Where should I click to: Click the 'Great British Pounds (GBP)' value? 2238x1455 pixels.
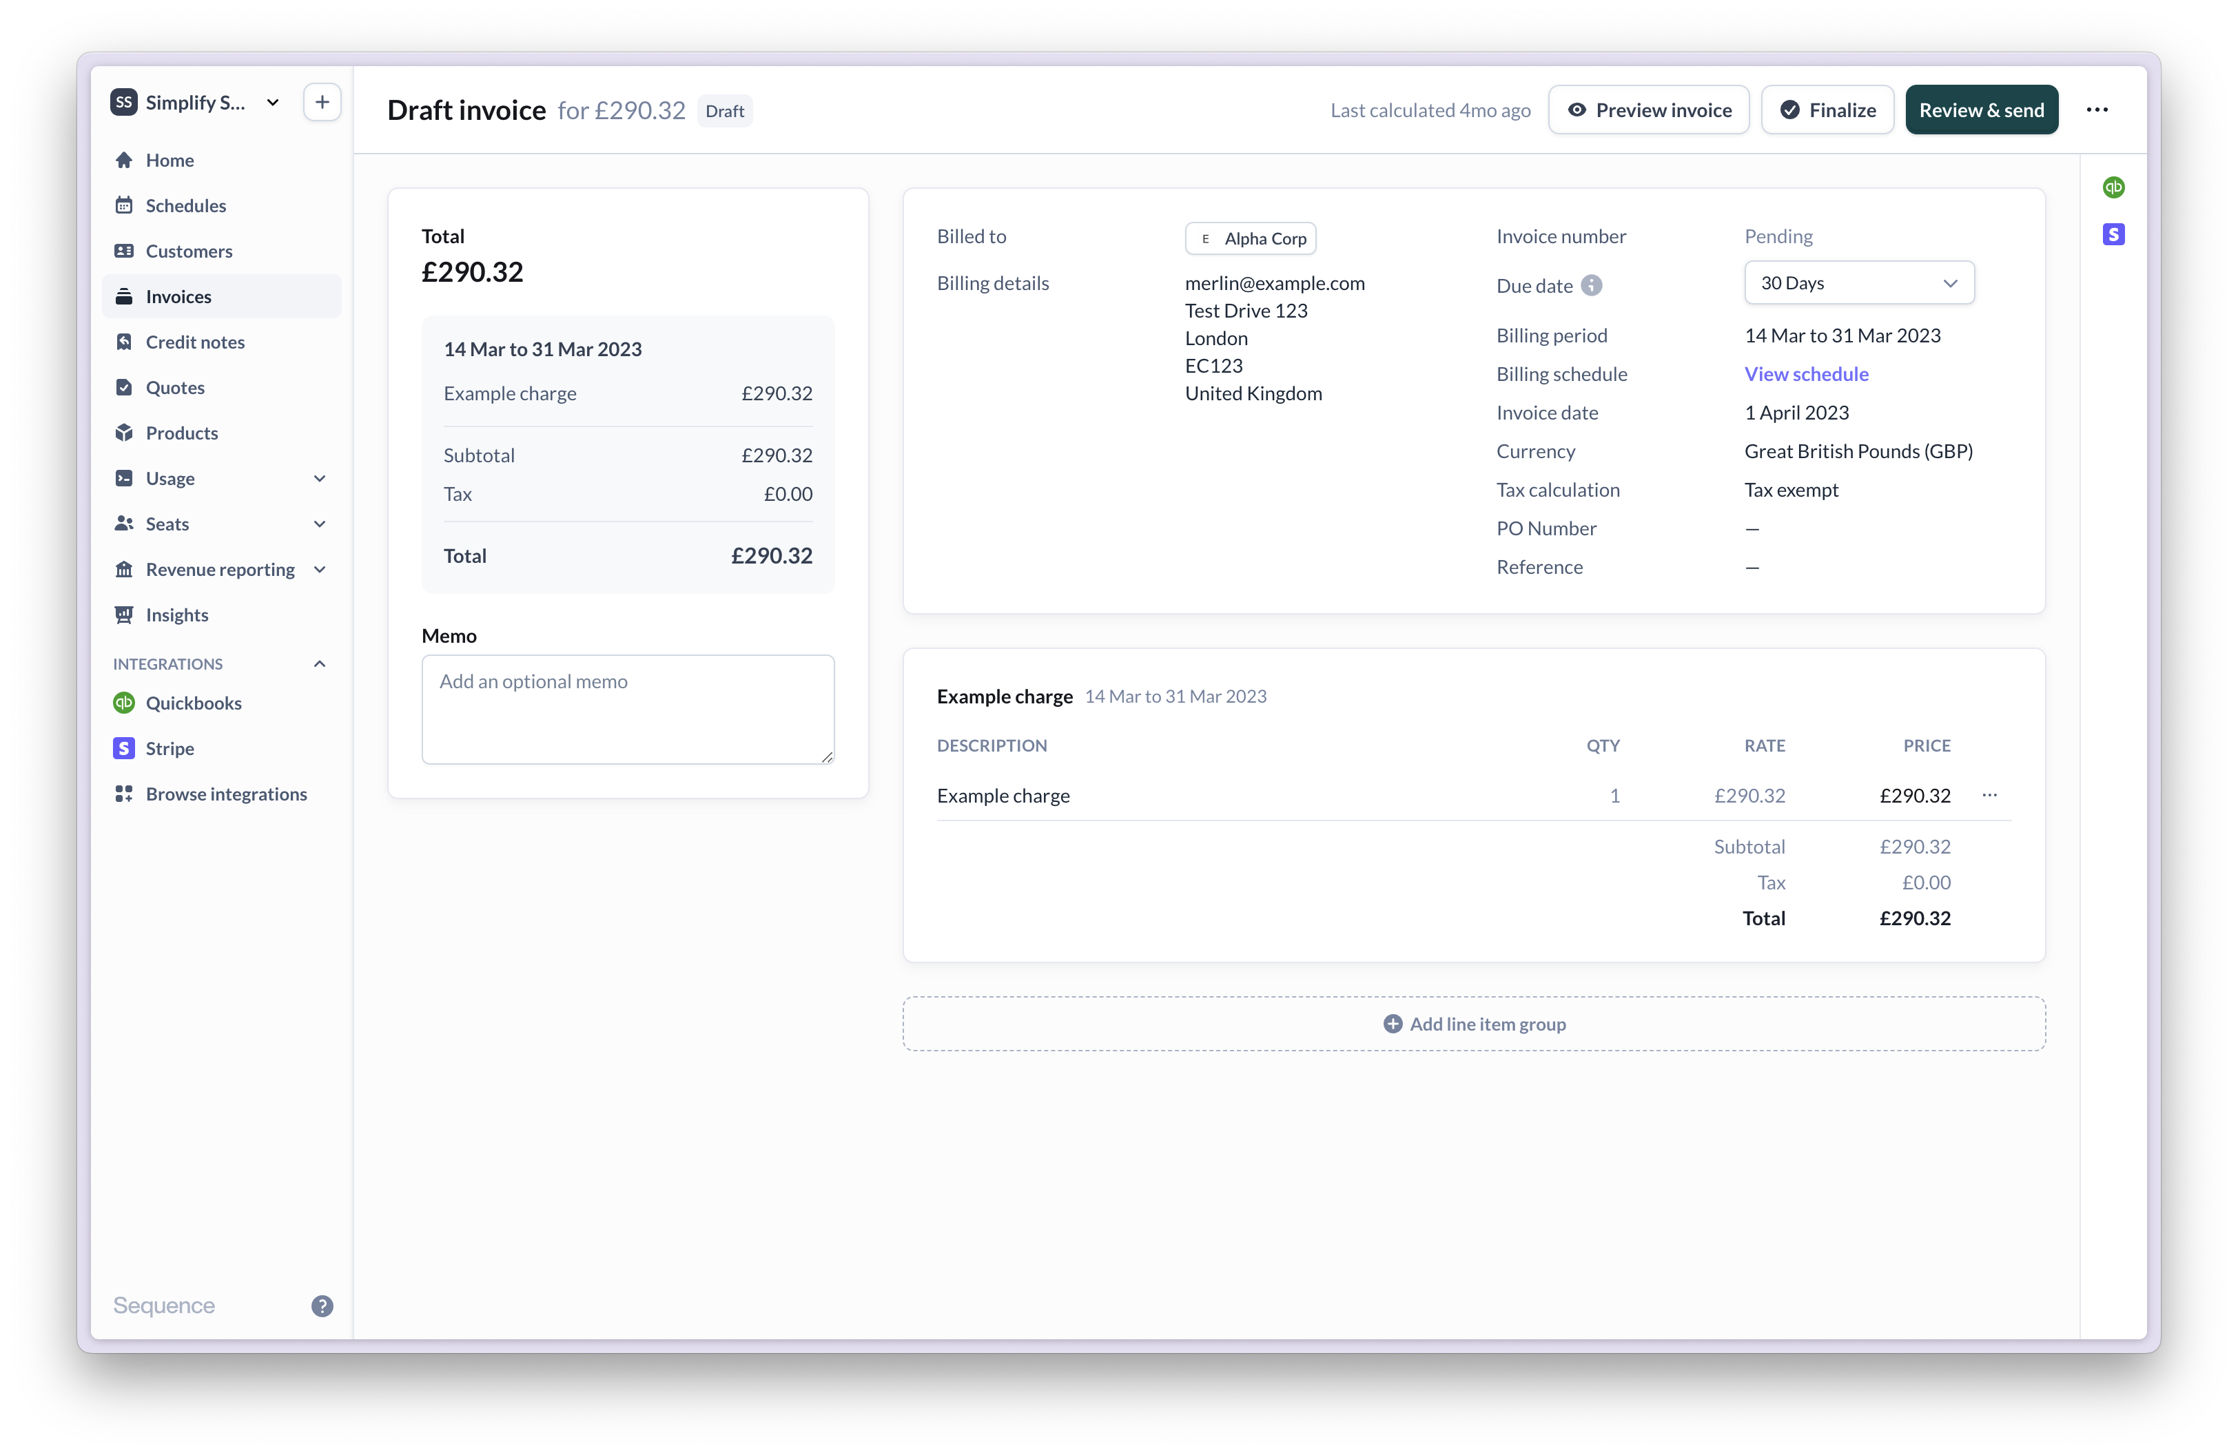(x=1858, y=451)
